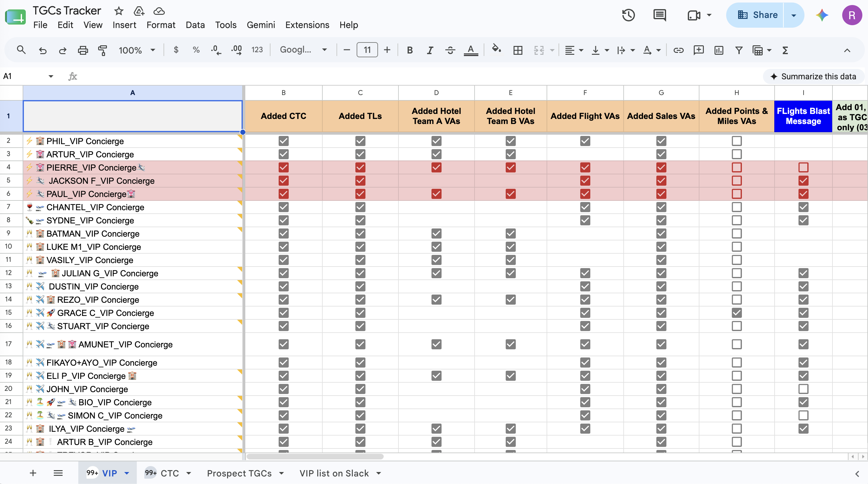Uncheck BATMAN Added Hotel Team A checkbox

point(437,234)
